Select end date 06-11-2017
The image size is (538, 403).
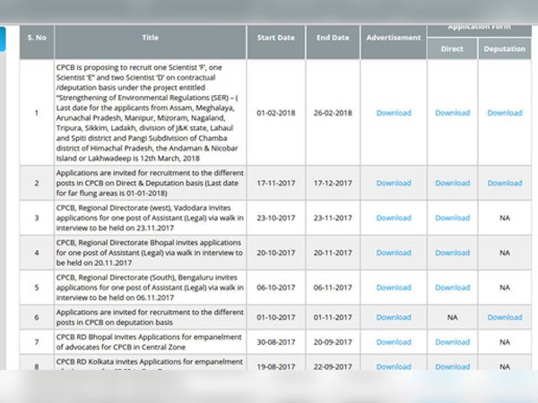333,287
